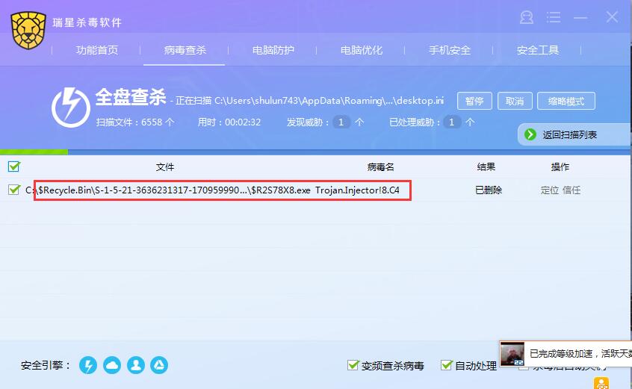
Task: Click the $Recycle.Bin file path entry
Action: 167,190
